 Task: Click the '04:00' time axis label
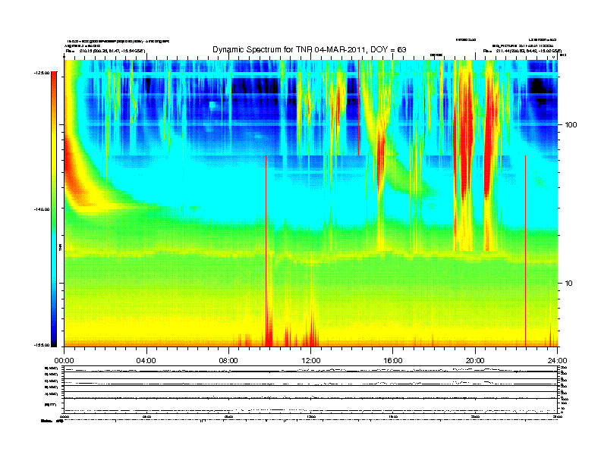(146, 360)
